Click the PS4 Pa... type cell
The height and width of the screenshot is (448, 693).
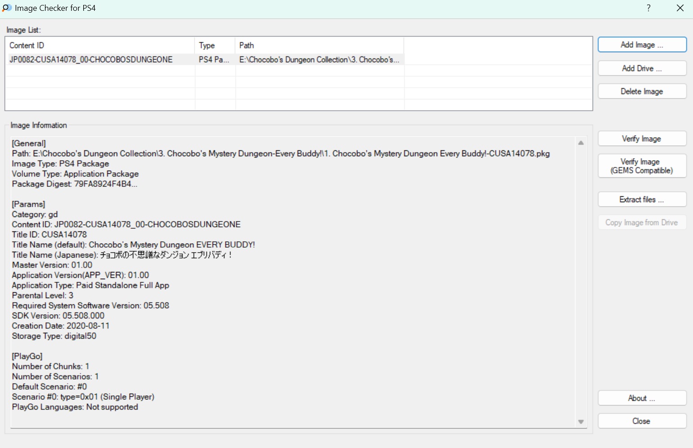[214, 59]
